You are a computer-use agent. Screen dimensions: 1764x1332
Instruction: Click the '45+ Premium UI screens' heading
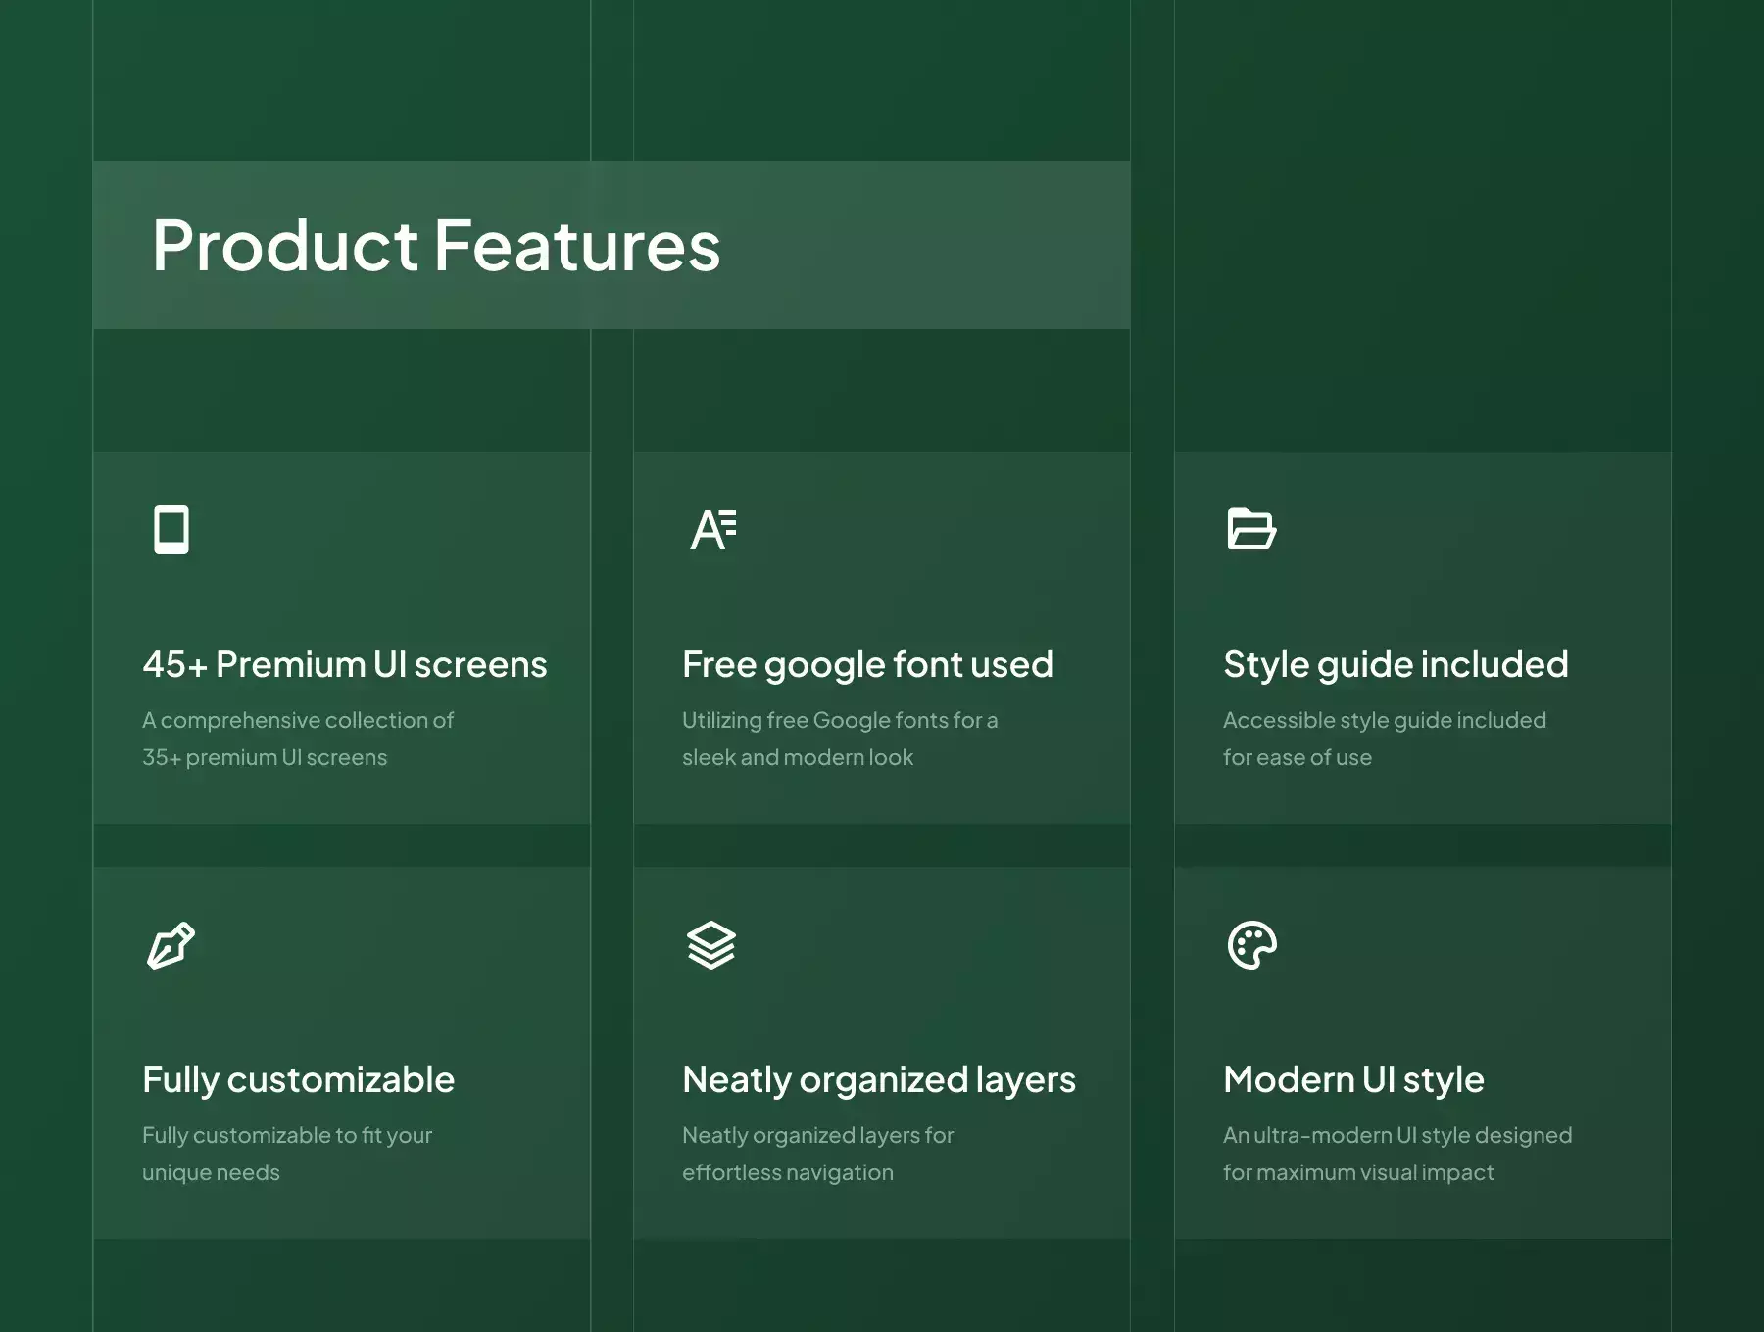(344, 664)
